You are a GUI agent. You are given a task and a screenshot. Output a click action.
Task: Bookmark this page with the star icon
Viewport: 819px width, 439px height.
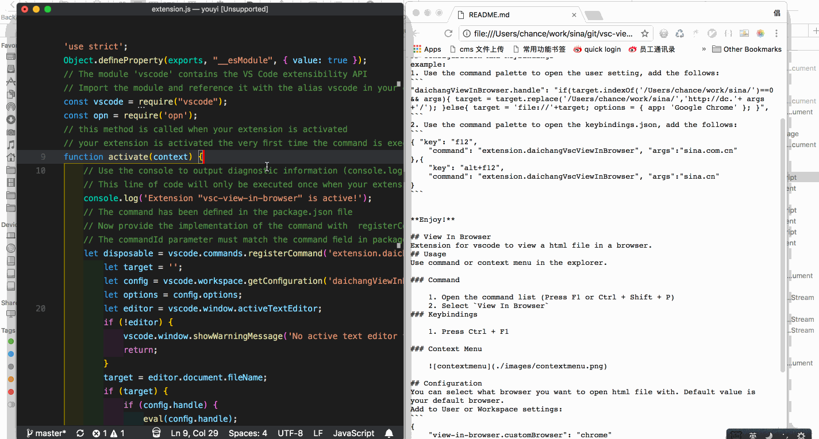coord(645,33)
